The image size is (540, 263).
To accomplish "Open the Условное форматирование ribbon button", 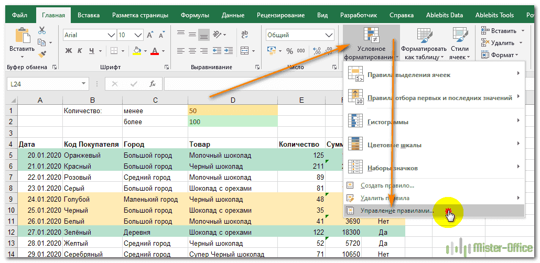I will (371, 43).
